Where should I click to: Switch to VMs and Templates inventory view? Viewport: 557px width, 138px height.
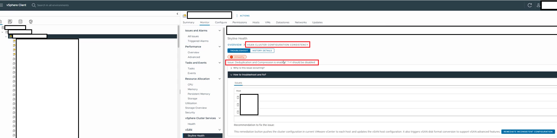coord(10,22)
